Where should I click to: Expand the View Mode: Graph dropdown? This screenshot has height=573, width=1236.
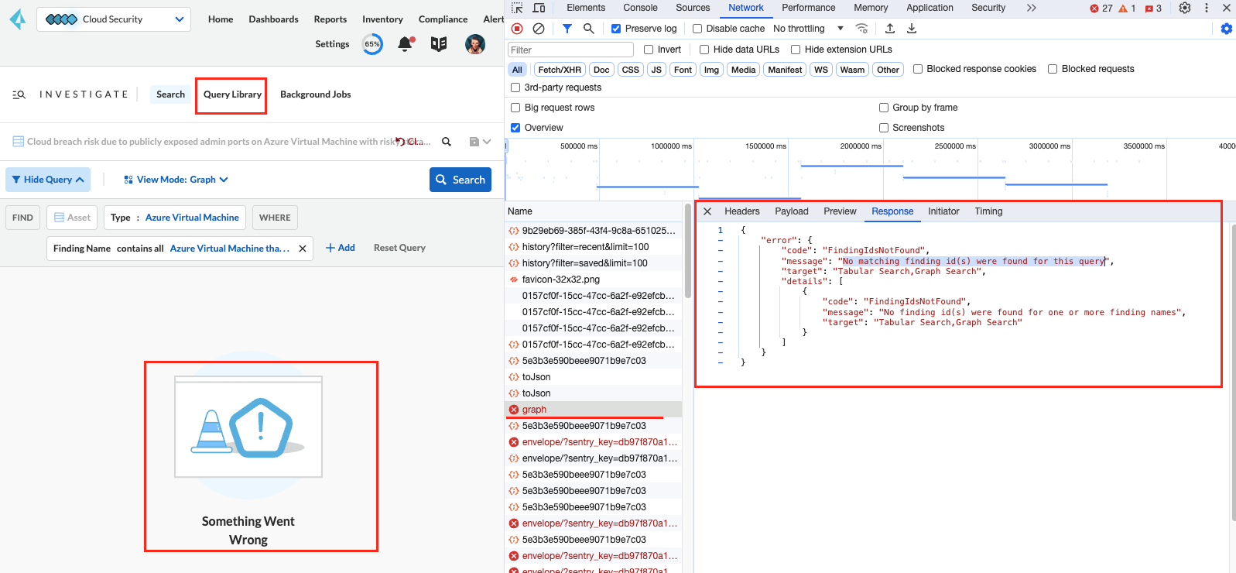(176, 180)
